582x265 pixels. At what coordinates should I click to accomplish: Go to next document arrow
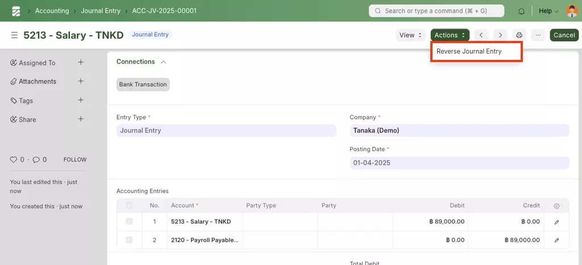click(500, 35)
